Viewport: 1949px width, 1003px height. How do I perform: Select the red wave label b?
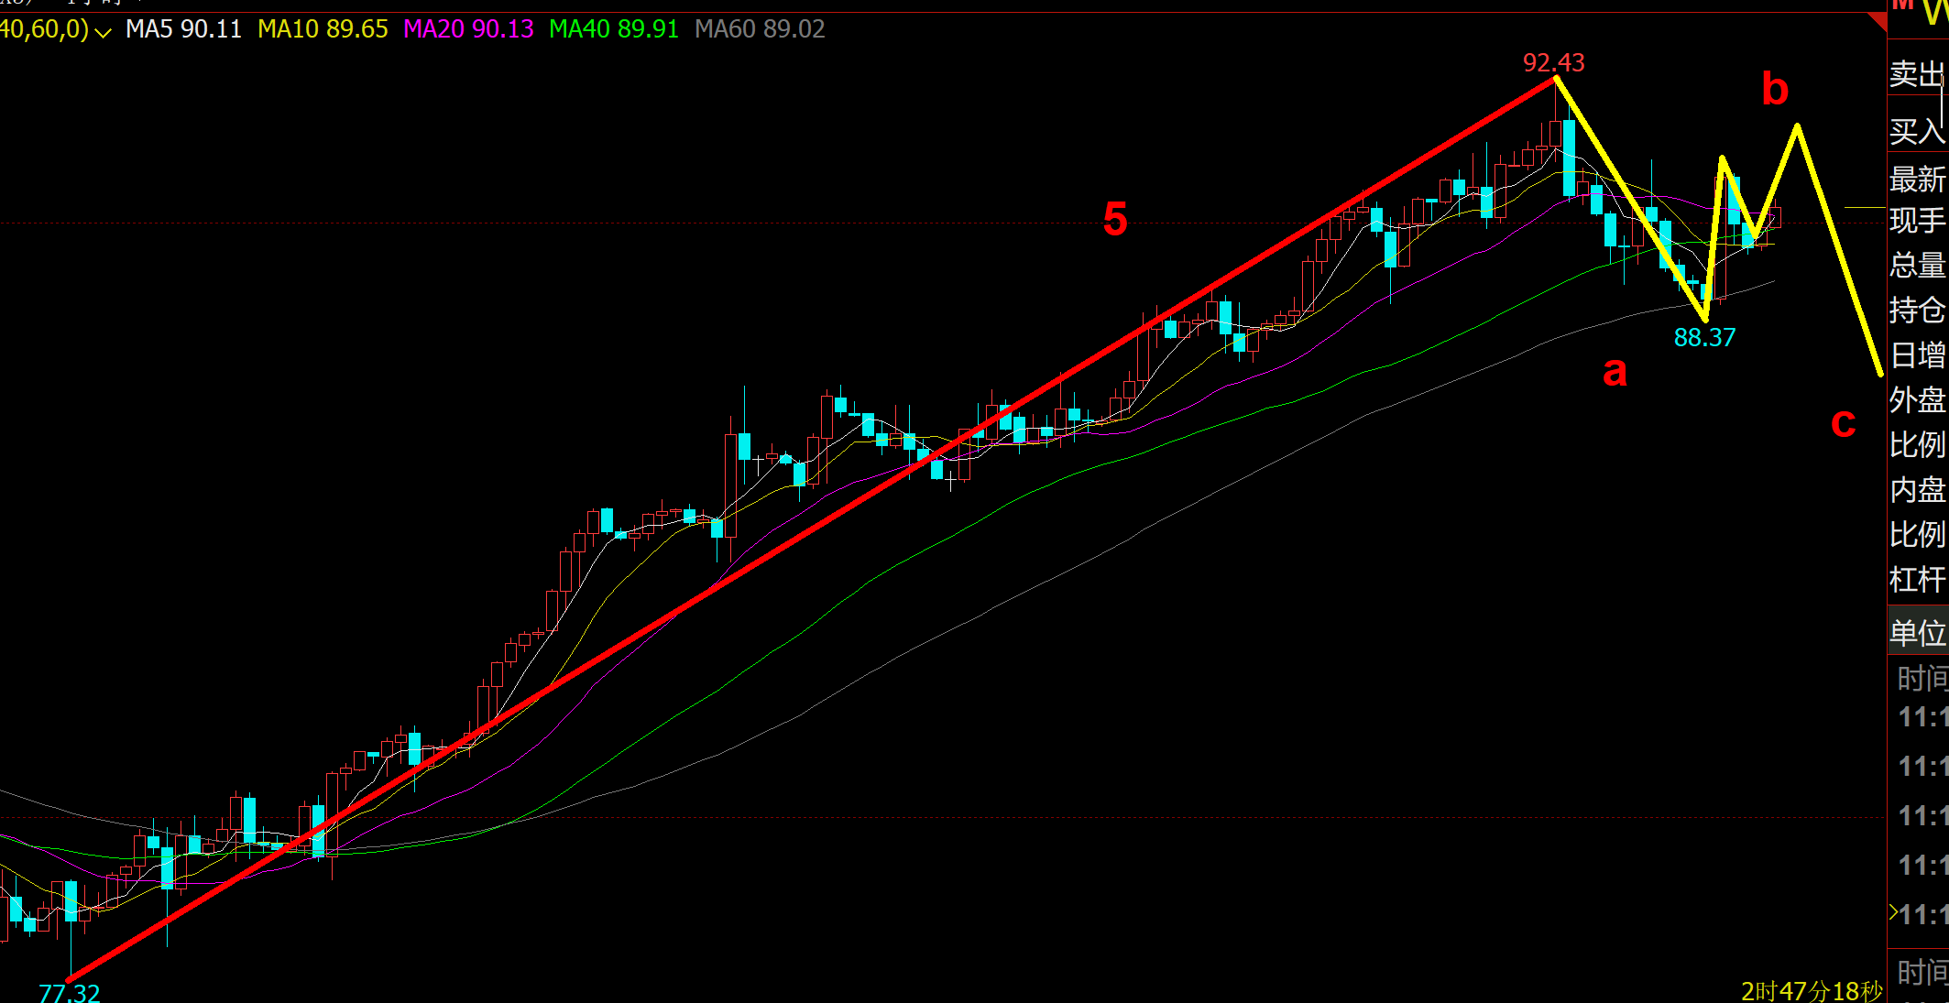1775,89
